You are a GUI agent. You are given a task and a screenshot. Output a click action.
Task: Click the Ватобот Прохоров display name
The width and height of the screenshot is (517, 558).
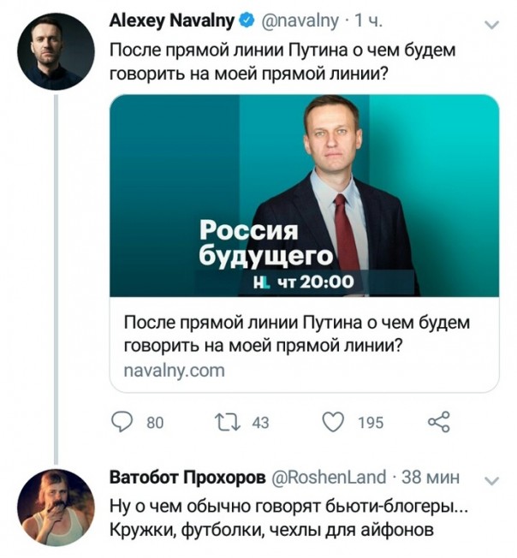(x=186, y=477)
